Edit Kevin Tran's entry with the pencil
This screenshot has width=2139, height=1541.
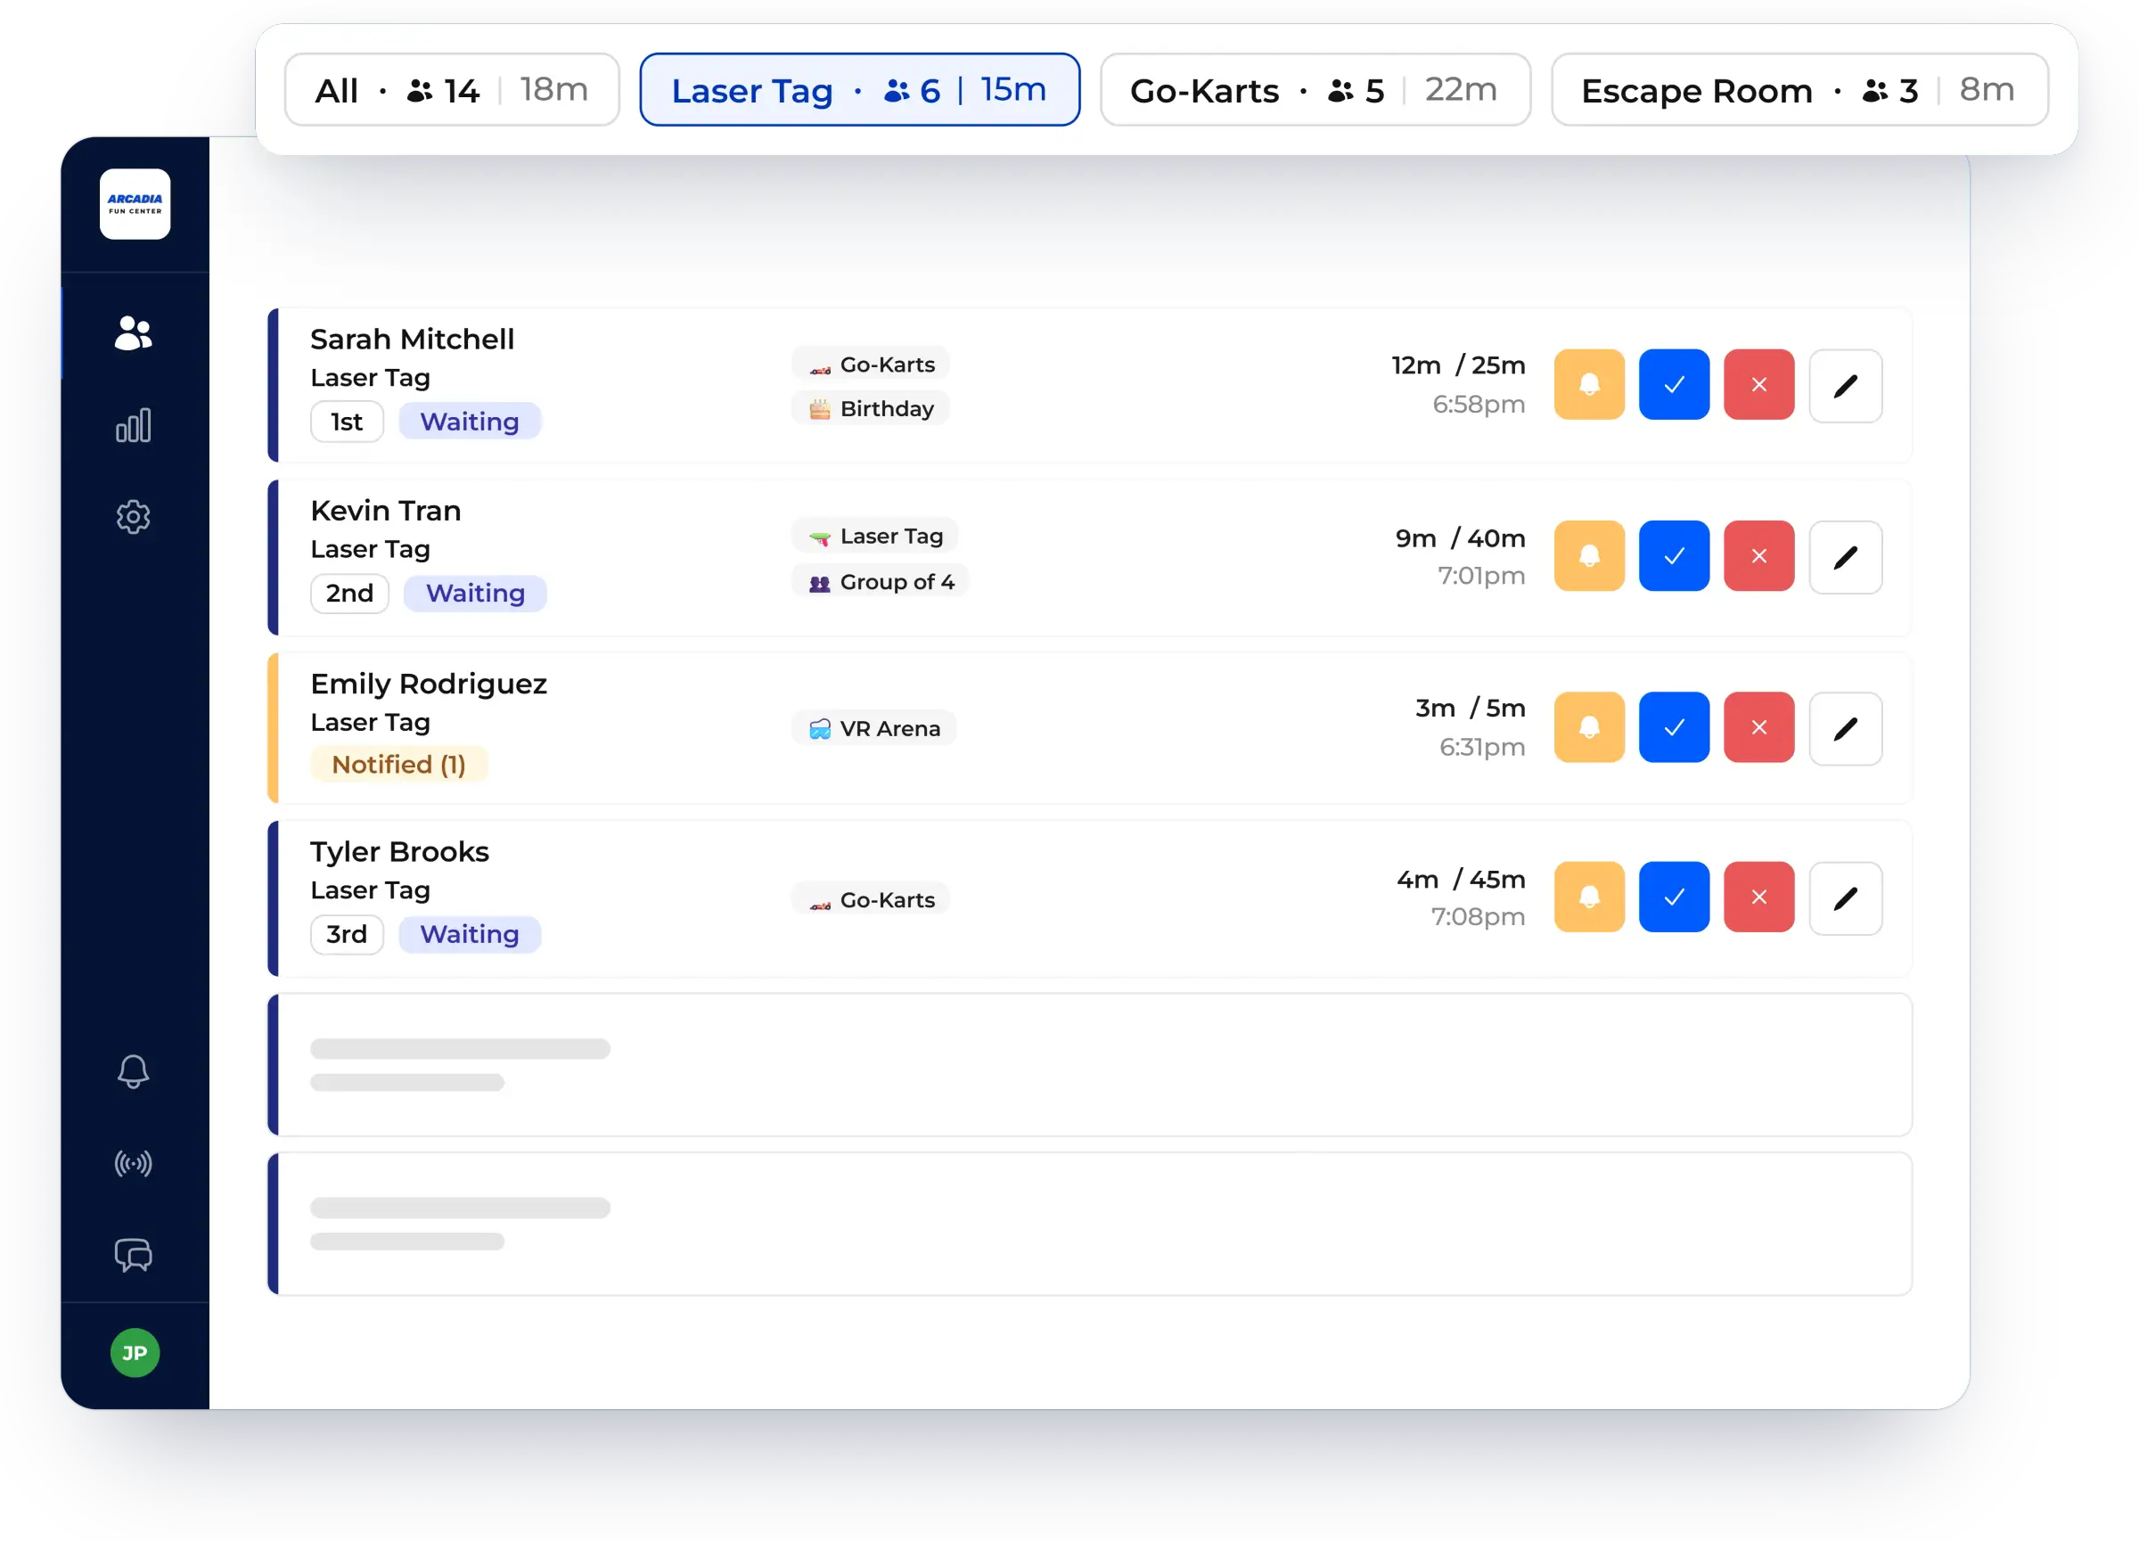point(1846,557)
